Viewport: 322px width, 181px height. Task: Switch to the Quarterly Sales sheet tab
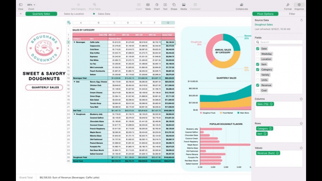click(41, 14)
